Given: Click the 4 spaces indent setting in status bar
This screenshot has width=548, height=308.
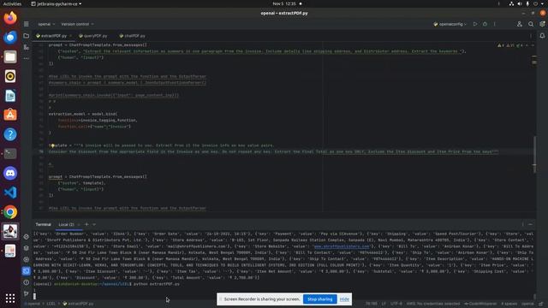Looking at the screenshot, I should pos(509,304).
